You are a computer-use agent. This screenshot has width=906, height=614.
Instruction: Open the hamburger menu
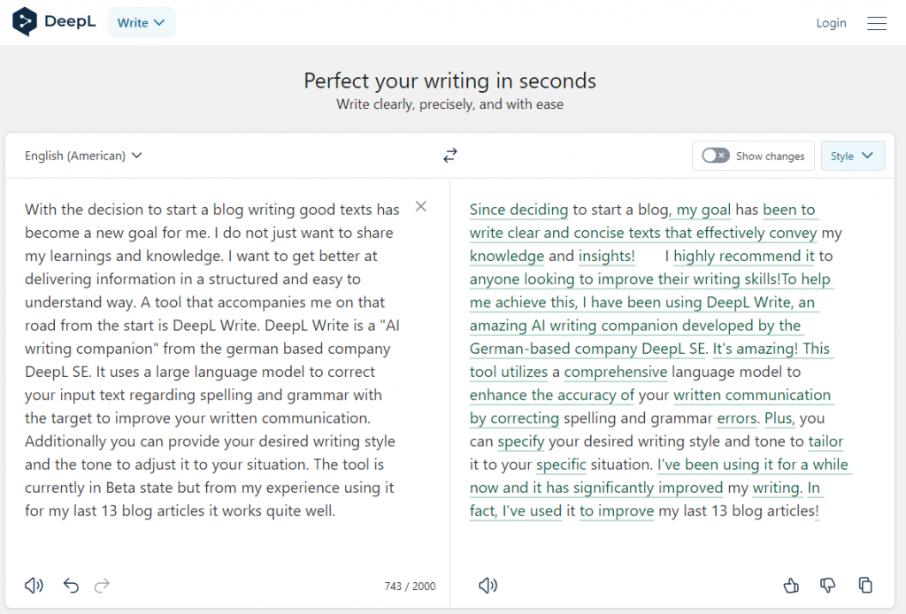click(x=877, y=23)
